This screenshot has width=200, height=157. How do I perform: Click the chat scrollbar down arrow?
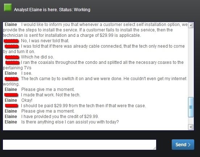(191, 127)
